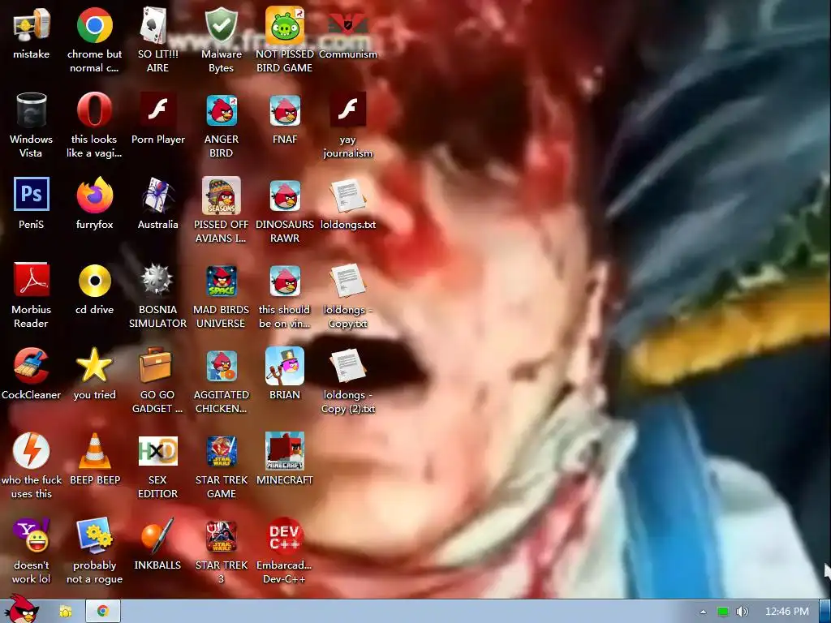Switch to Chrome in the taskbar
This screenshot has width=831, height=623.
coord(103,612)
